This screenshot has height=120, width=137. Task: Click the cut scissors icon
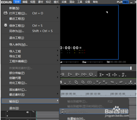(70, 82)
